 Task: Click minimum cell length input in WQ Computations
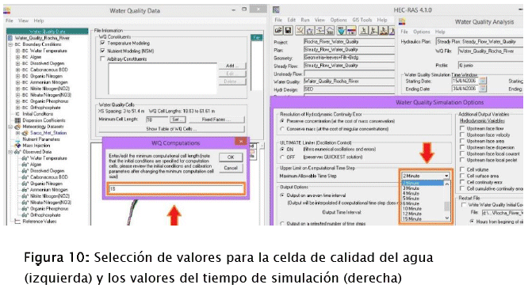(x=176, y=189)
